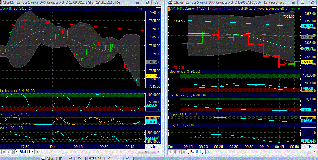Minimize the Chart27 window
This screenshot has width=318, height=160.
[138, 2]
